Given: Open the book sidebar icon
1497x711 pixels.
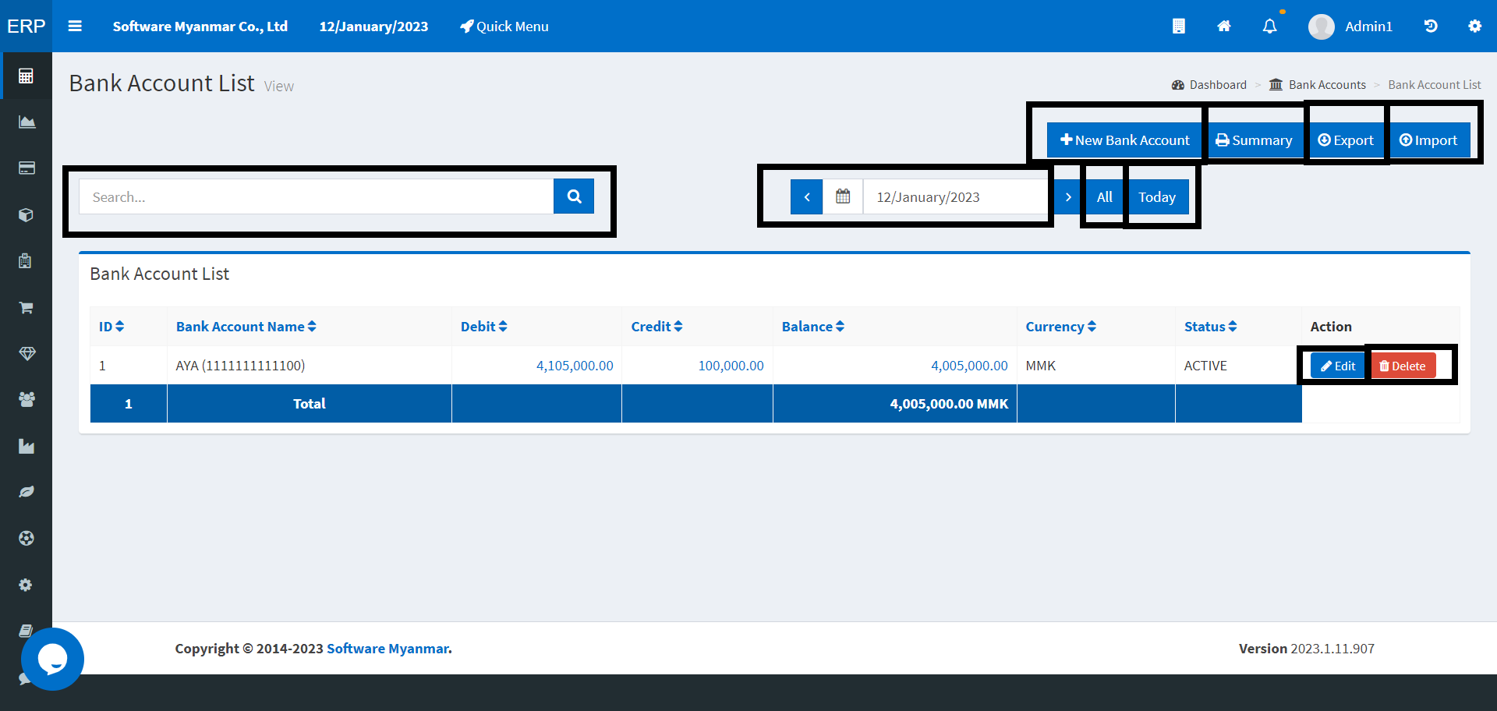Looking at the screenshot, I should (x=26, y=630).
